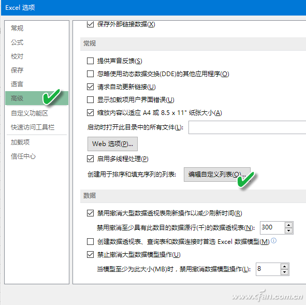Toggle 启用多线程处理 checkbox
The width and height of the screenshot is (306, 305).
(x=90, y=158)
